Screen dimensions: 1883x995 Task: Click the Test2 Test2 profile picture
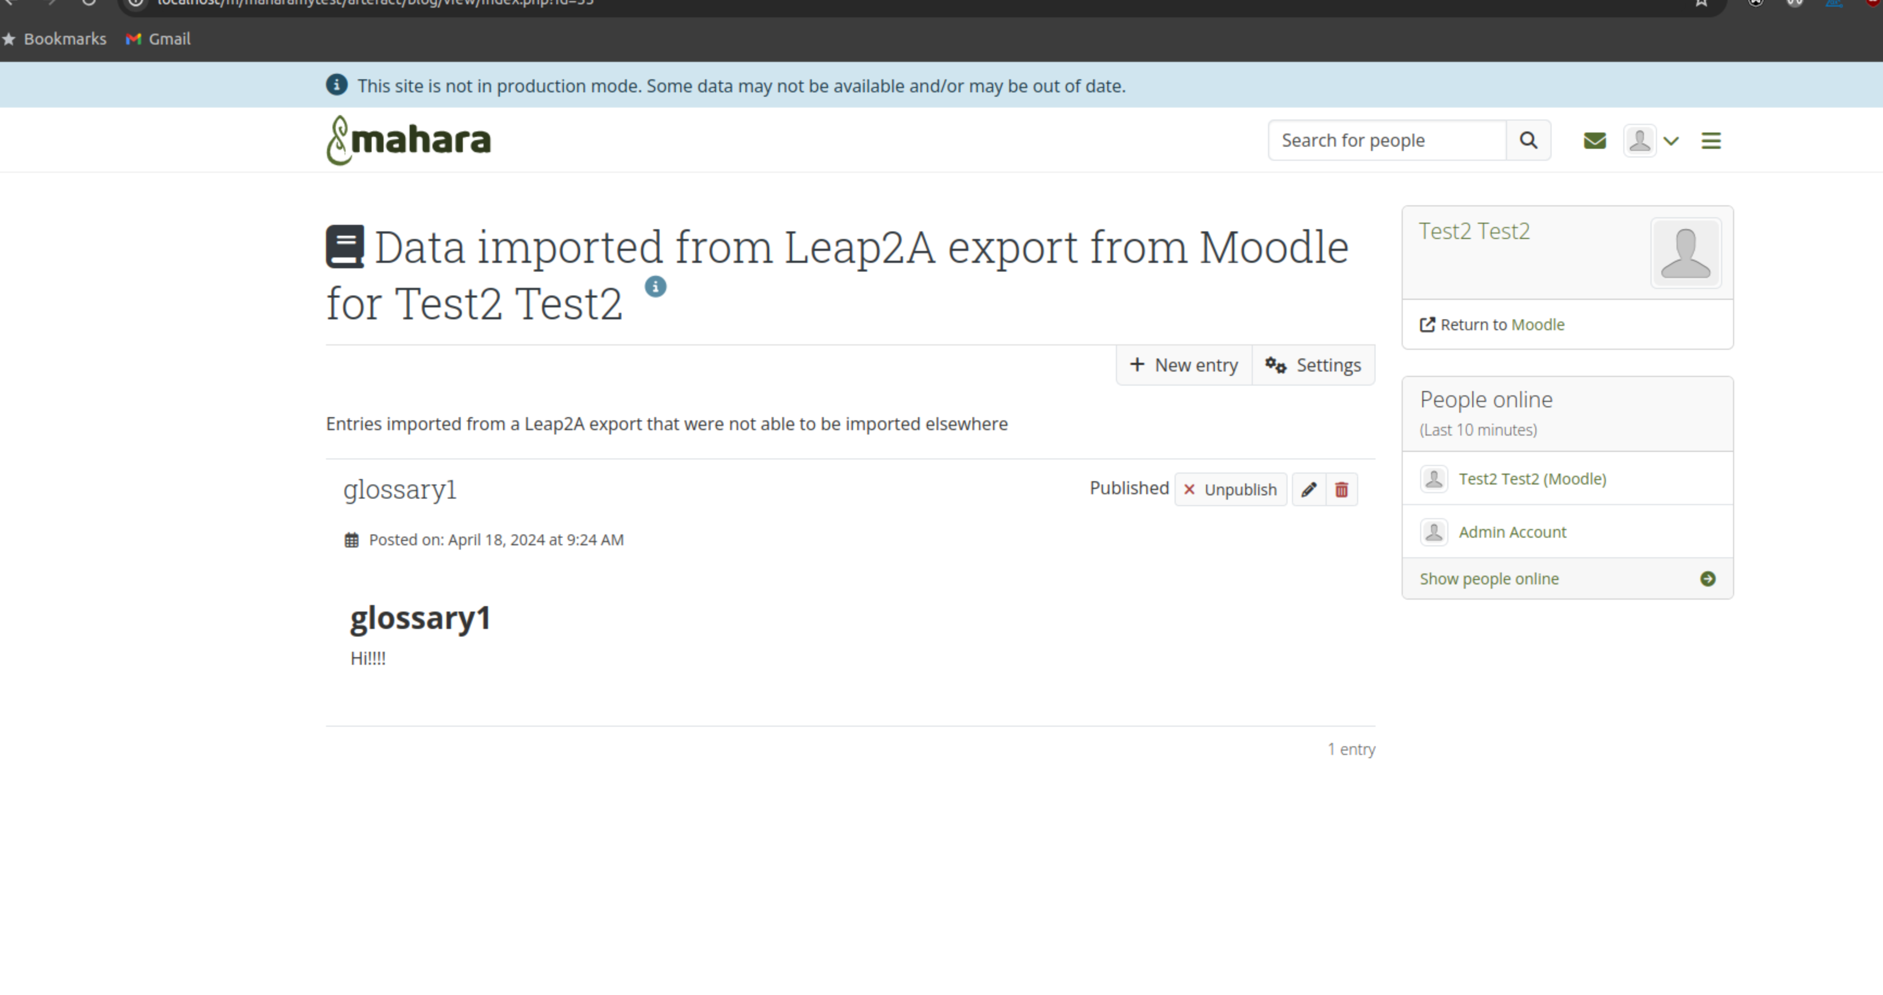[x=1686, y=253]
